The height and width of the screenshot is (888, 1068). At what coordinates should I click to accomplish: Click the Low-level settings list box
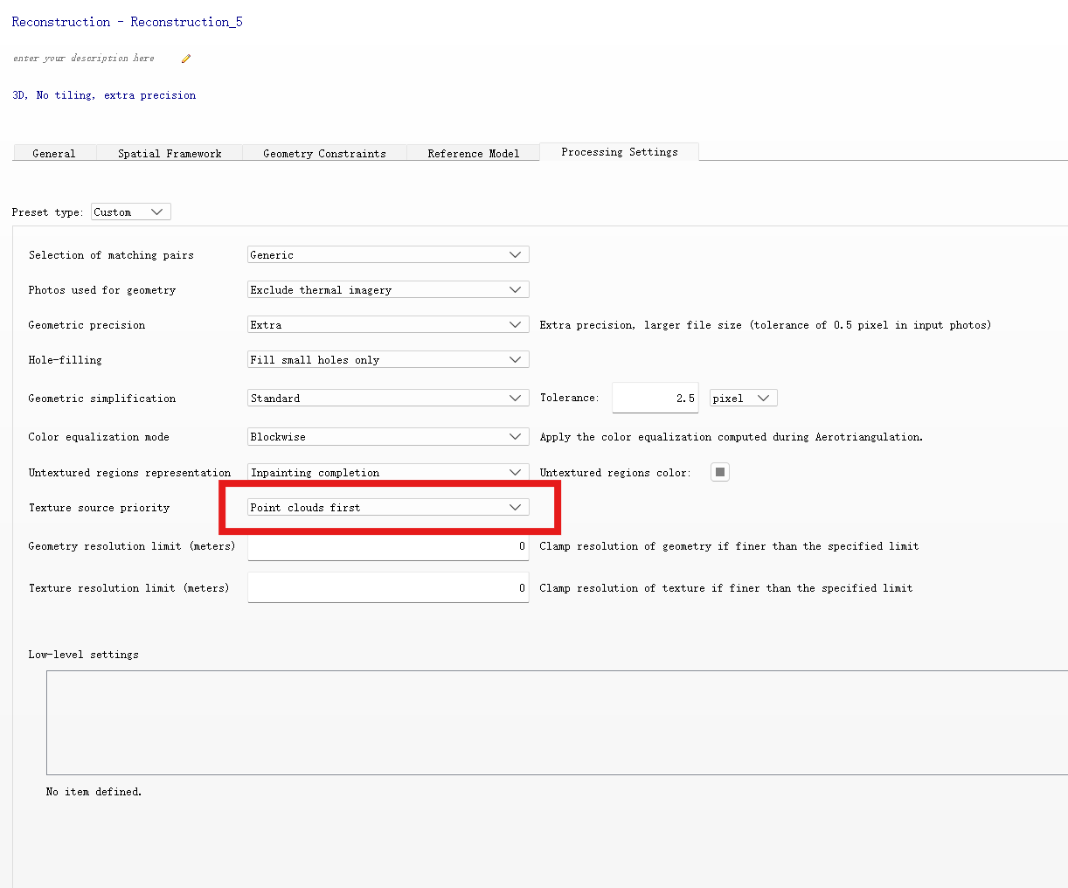[557, 723]
